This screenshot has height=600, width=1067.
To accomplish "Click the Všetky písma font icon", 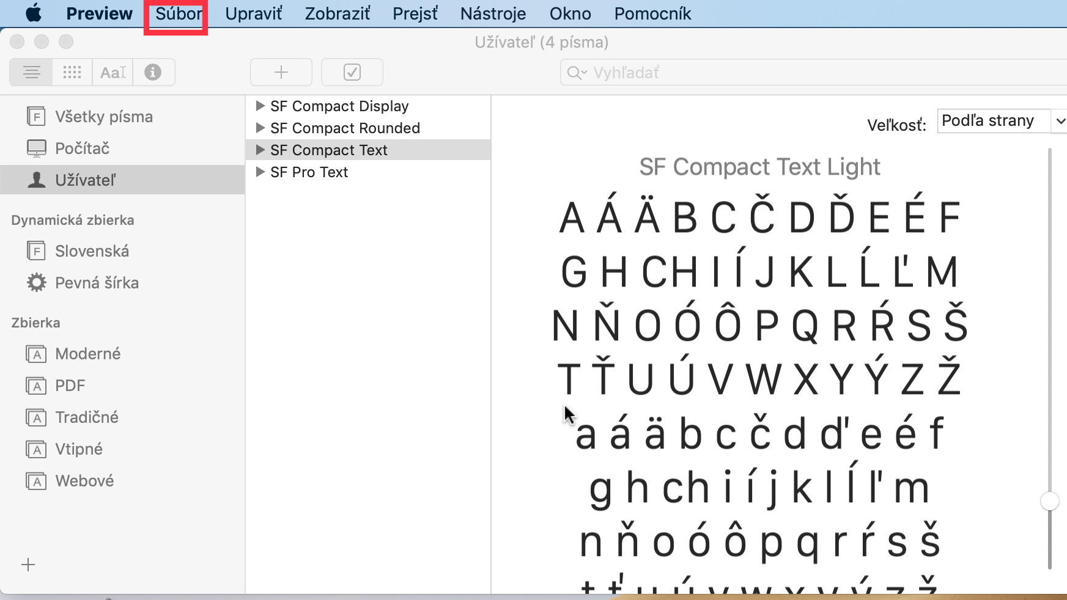I will click(36, 116).
